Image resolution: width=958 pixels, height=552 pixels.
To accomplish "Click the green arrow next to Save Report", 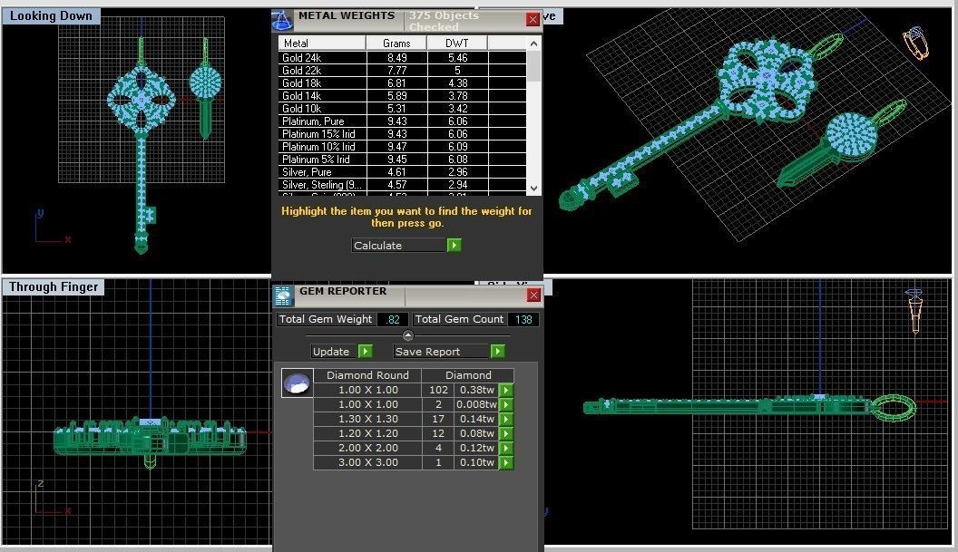I will pos(498,352).
